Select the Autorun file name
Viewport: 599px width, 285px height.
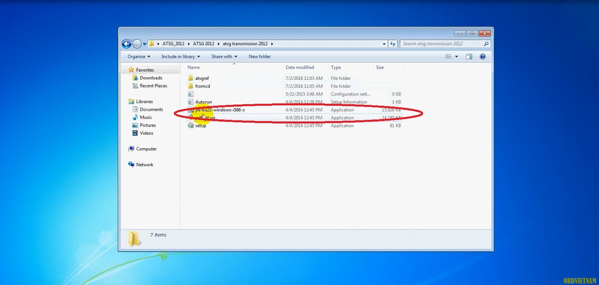(203, 102)
